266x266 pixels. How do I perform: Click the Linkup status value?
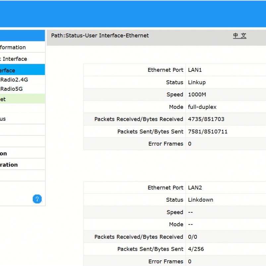click(197, 82)
